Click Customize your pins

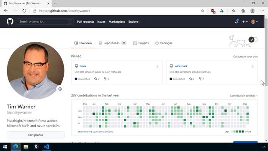(245, 57)
